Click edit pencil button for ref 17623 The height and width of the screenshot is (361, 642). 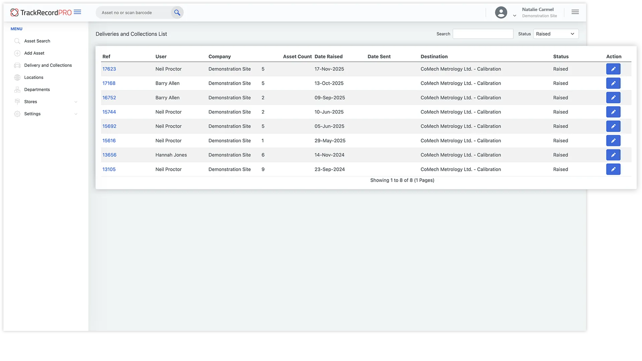tap(613, 69)
